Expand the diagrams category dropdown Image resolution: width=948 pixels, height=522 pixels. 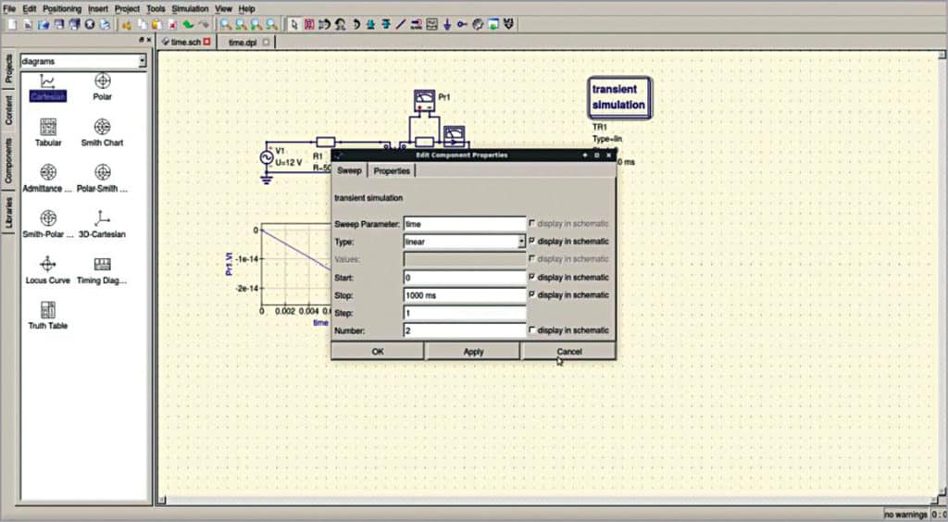[142, 61]
